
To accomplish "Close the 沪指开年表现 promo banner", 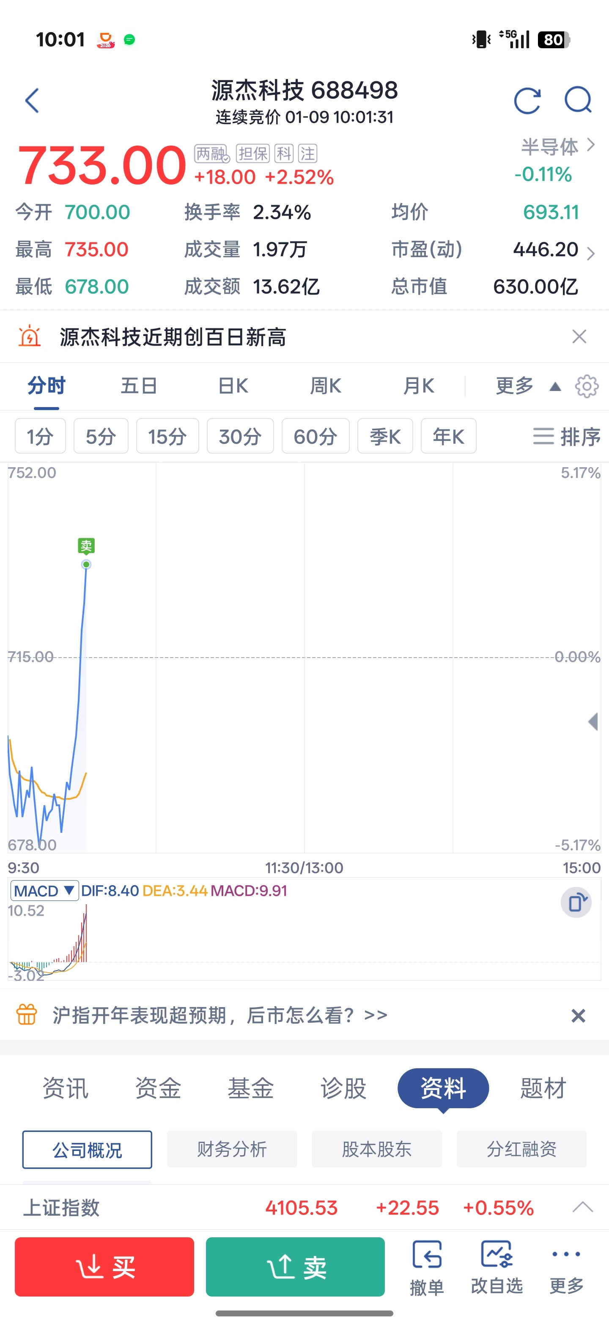I will [x=578, y=1016].
